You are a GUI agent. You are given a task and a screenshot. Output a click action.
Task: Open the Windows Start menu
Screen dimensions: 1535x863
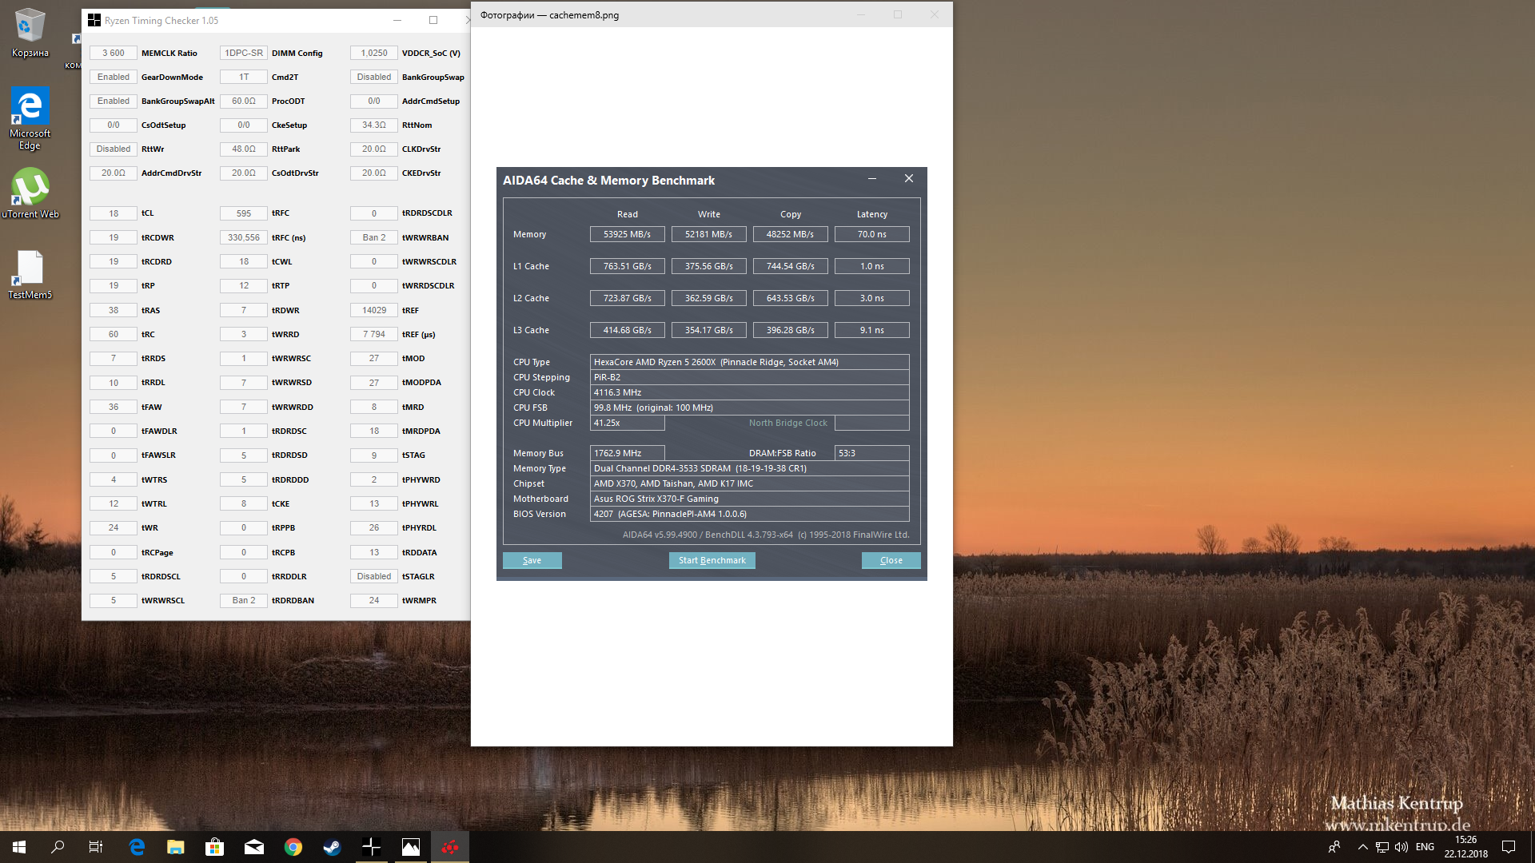click(x=19, y=847)
